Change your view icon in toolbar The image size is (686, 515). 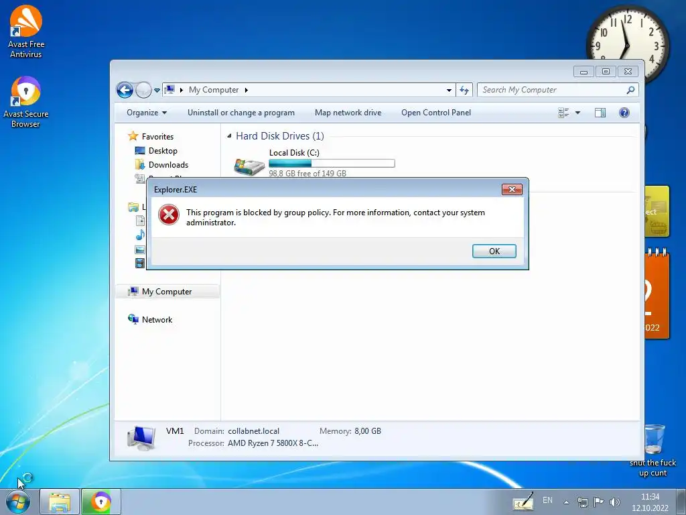563,113
